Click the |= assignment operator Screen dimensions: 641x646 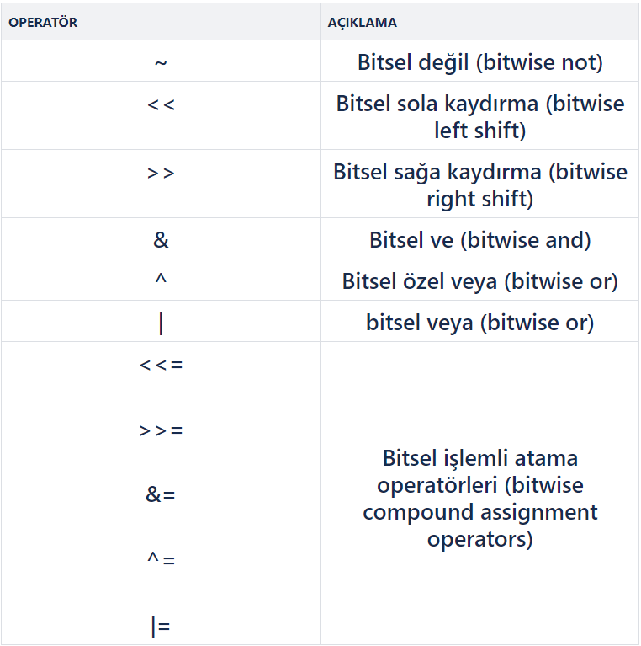(161, 627)
